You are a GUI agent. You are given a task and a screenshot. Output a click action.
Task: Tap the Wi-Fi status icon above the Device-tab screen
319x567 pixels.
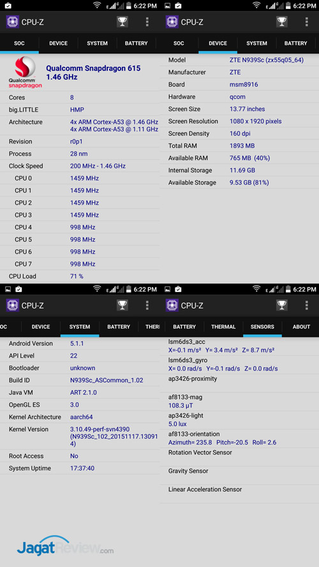(x=256, y=6)
